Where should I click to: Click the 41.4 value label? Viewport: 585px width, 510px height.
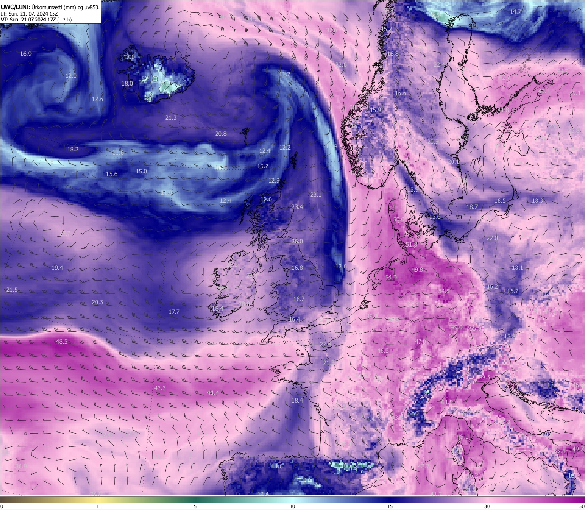coord(213,393)
